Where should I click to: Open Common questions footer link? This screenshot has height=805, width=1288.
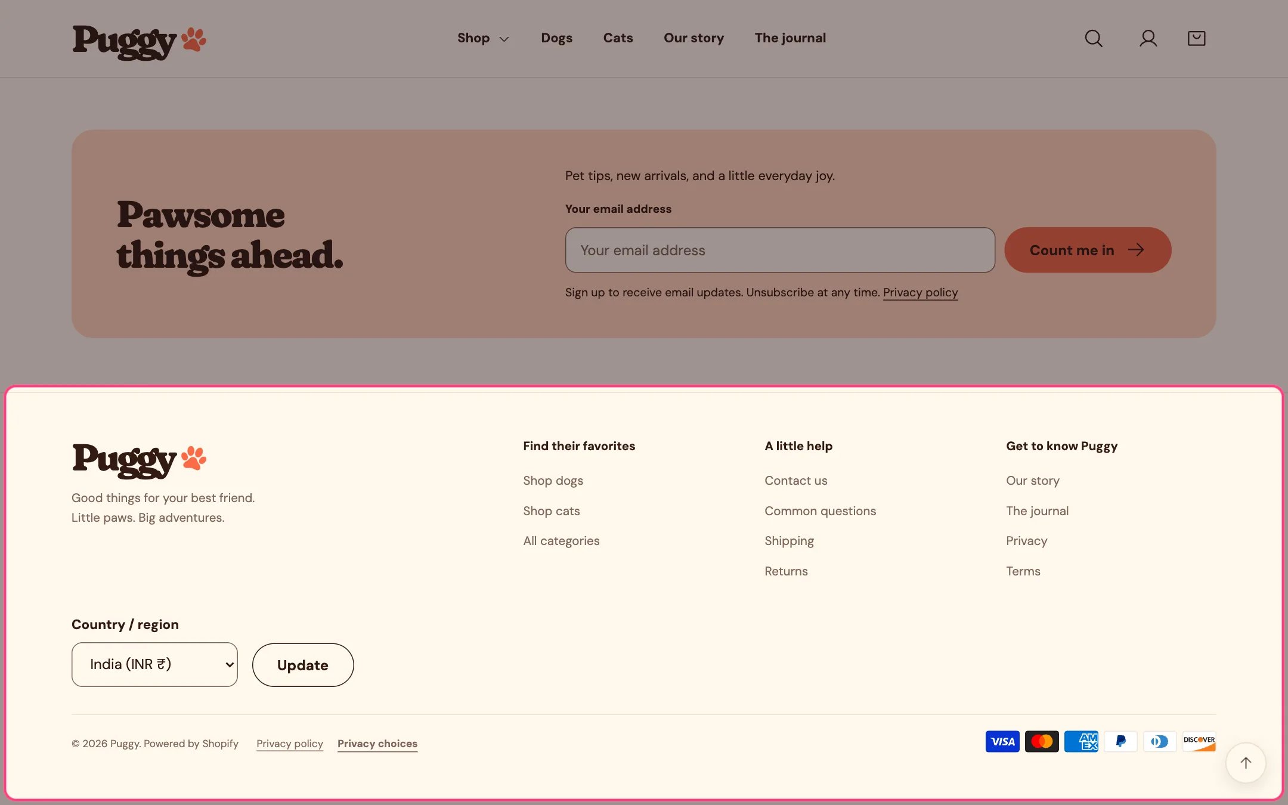[820, 511]
